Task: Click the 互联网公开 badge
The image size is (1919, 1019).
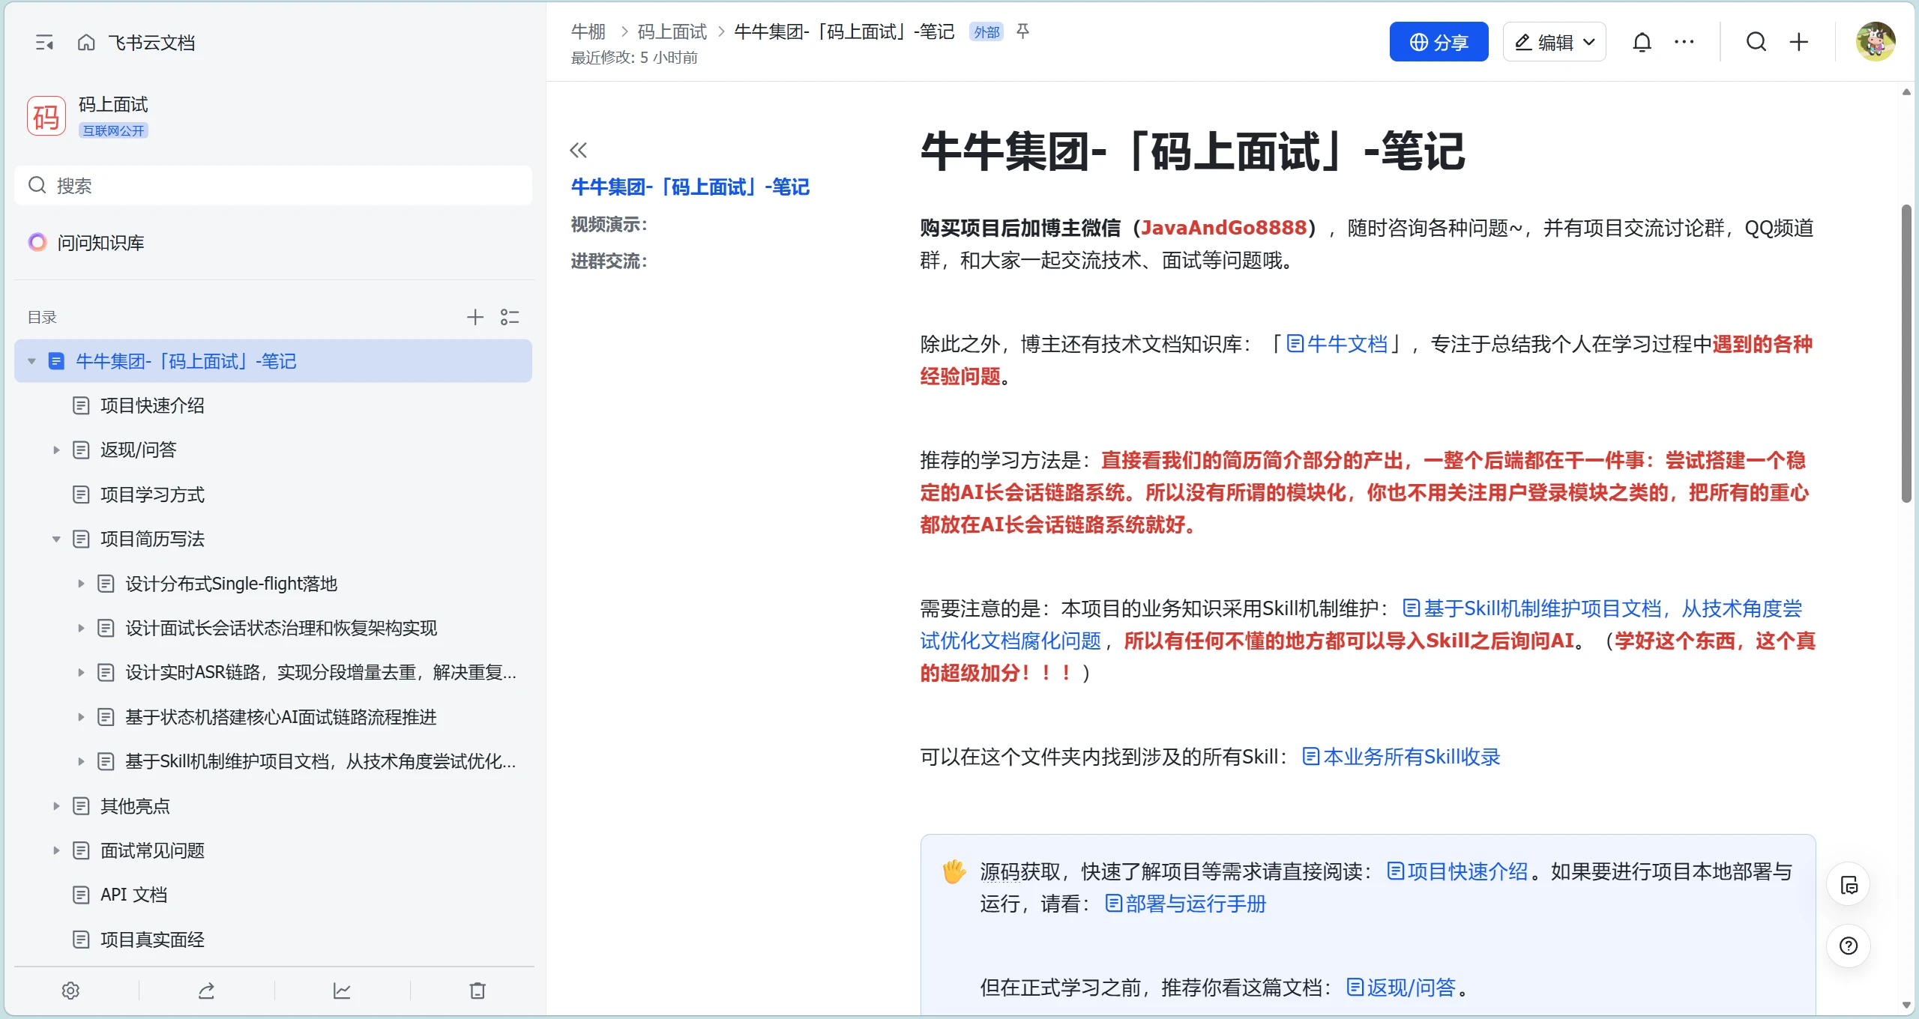Action: click(x=113, y=130)
